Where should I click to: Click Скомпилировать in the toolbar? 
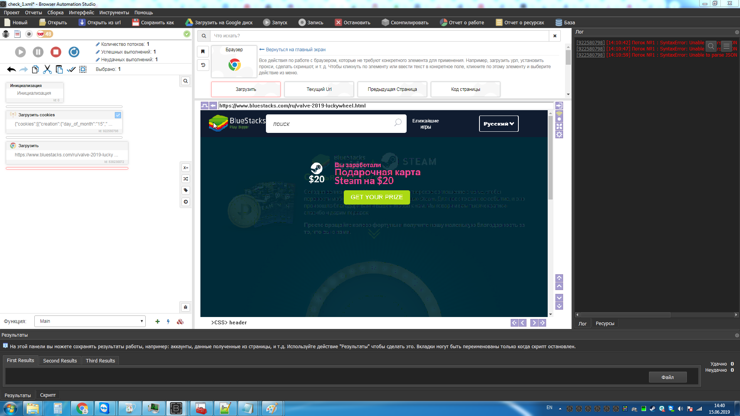(x=405, y=22)
